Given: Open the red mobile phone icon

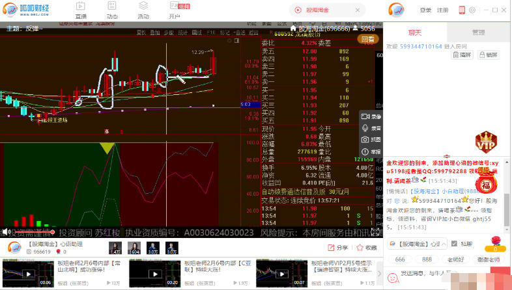Looking at the screenshot, I should 462,10.
